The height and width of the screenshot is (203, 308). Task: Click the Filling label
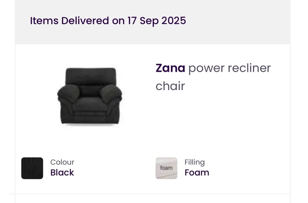pyautogui.click(x=195, y=162)
